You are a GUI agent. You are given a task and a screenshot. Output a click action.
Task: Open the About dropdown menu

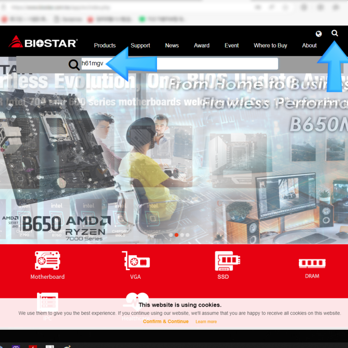309,45
